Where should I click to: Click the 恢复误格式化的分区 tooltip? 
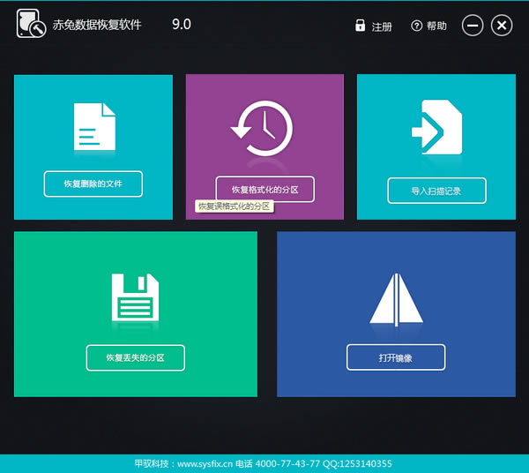click(x=234, y=206)
